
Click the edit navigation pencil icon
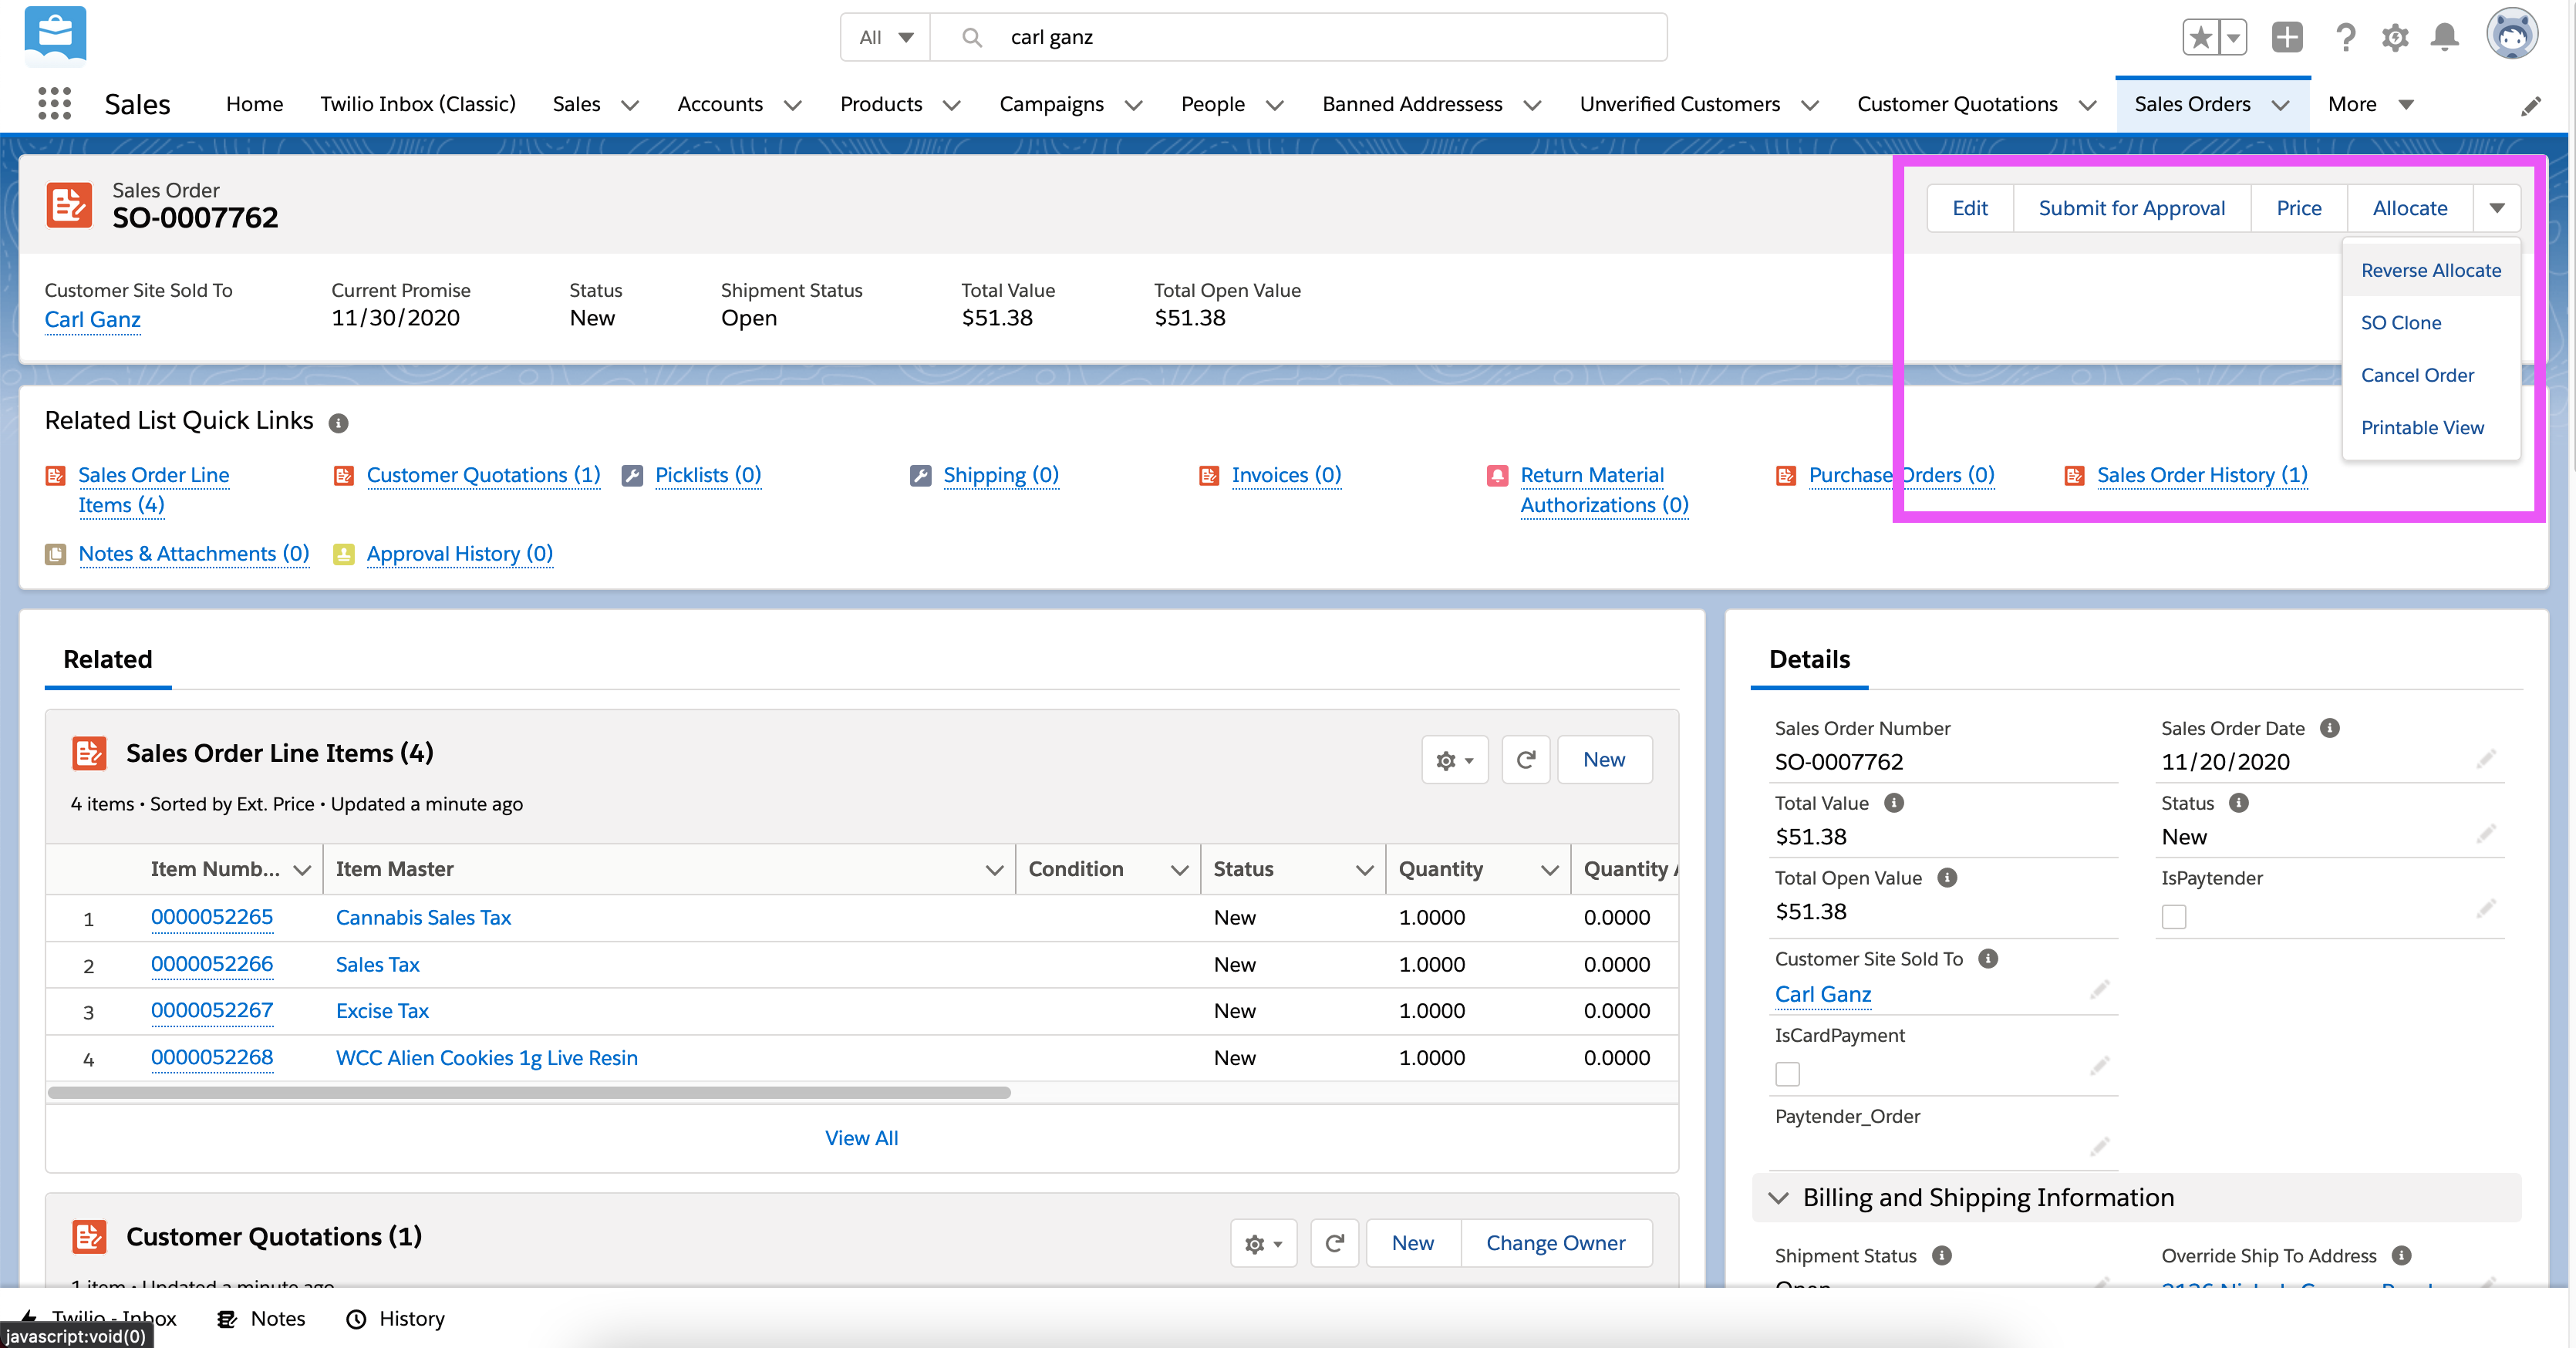coord(2531,106)
